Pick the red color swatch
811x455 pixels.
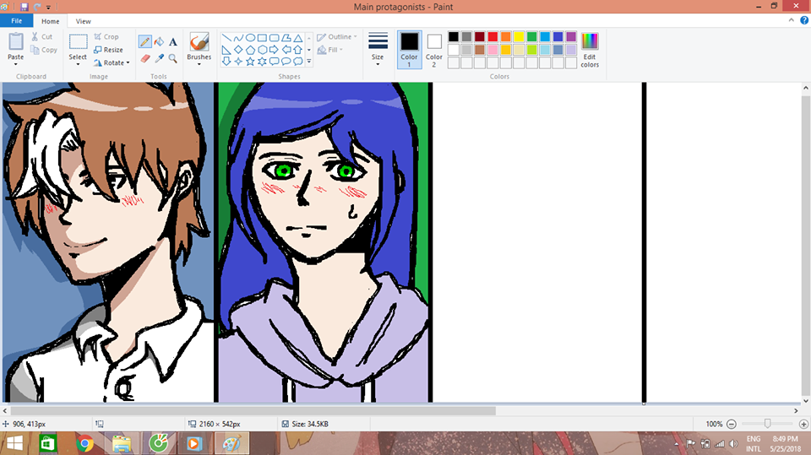[493, 37]
